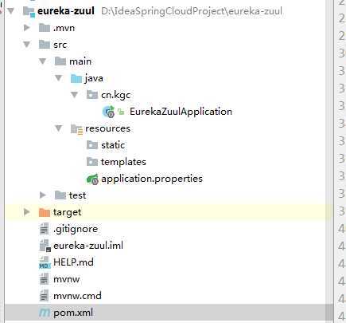Screen dimensions: 346x323
Task: Collapse the src folder
Action: coord(27,45)
